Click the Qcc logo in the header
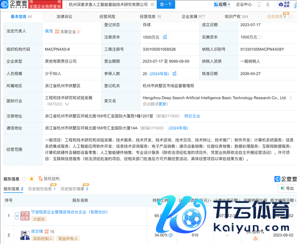This screenshot has height=244, width=297. 14,4
